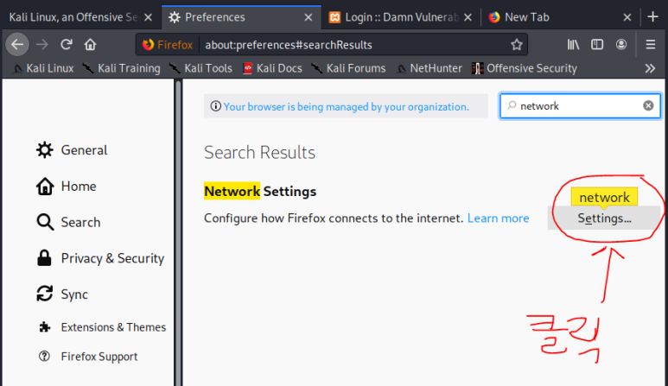The height and width of the screenshot is (386, 668).
Task: Open the Kali Training bookmark
Action: click(122, 68)
